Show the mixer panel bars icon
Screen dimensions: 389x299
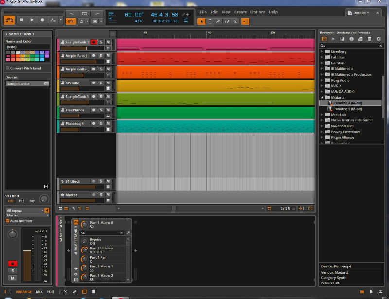(x=93, y=292)
